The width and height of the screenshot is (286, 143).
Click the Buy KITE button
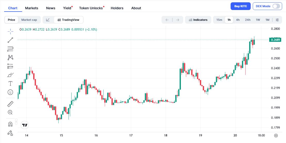click(x=240, y=6)
